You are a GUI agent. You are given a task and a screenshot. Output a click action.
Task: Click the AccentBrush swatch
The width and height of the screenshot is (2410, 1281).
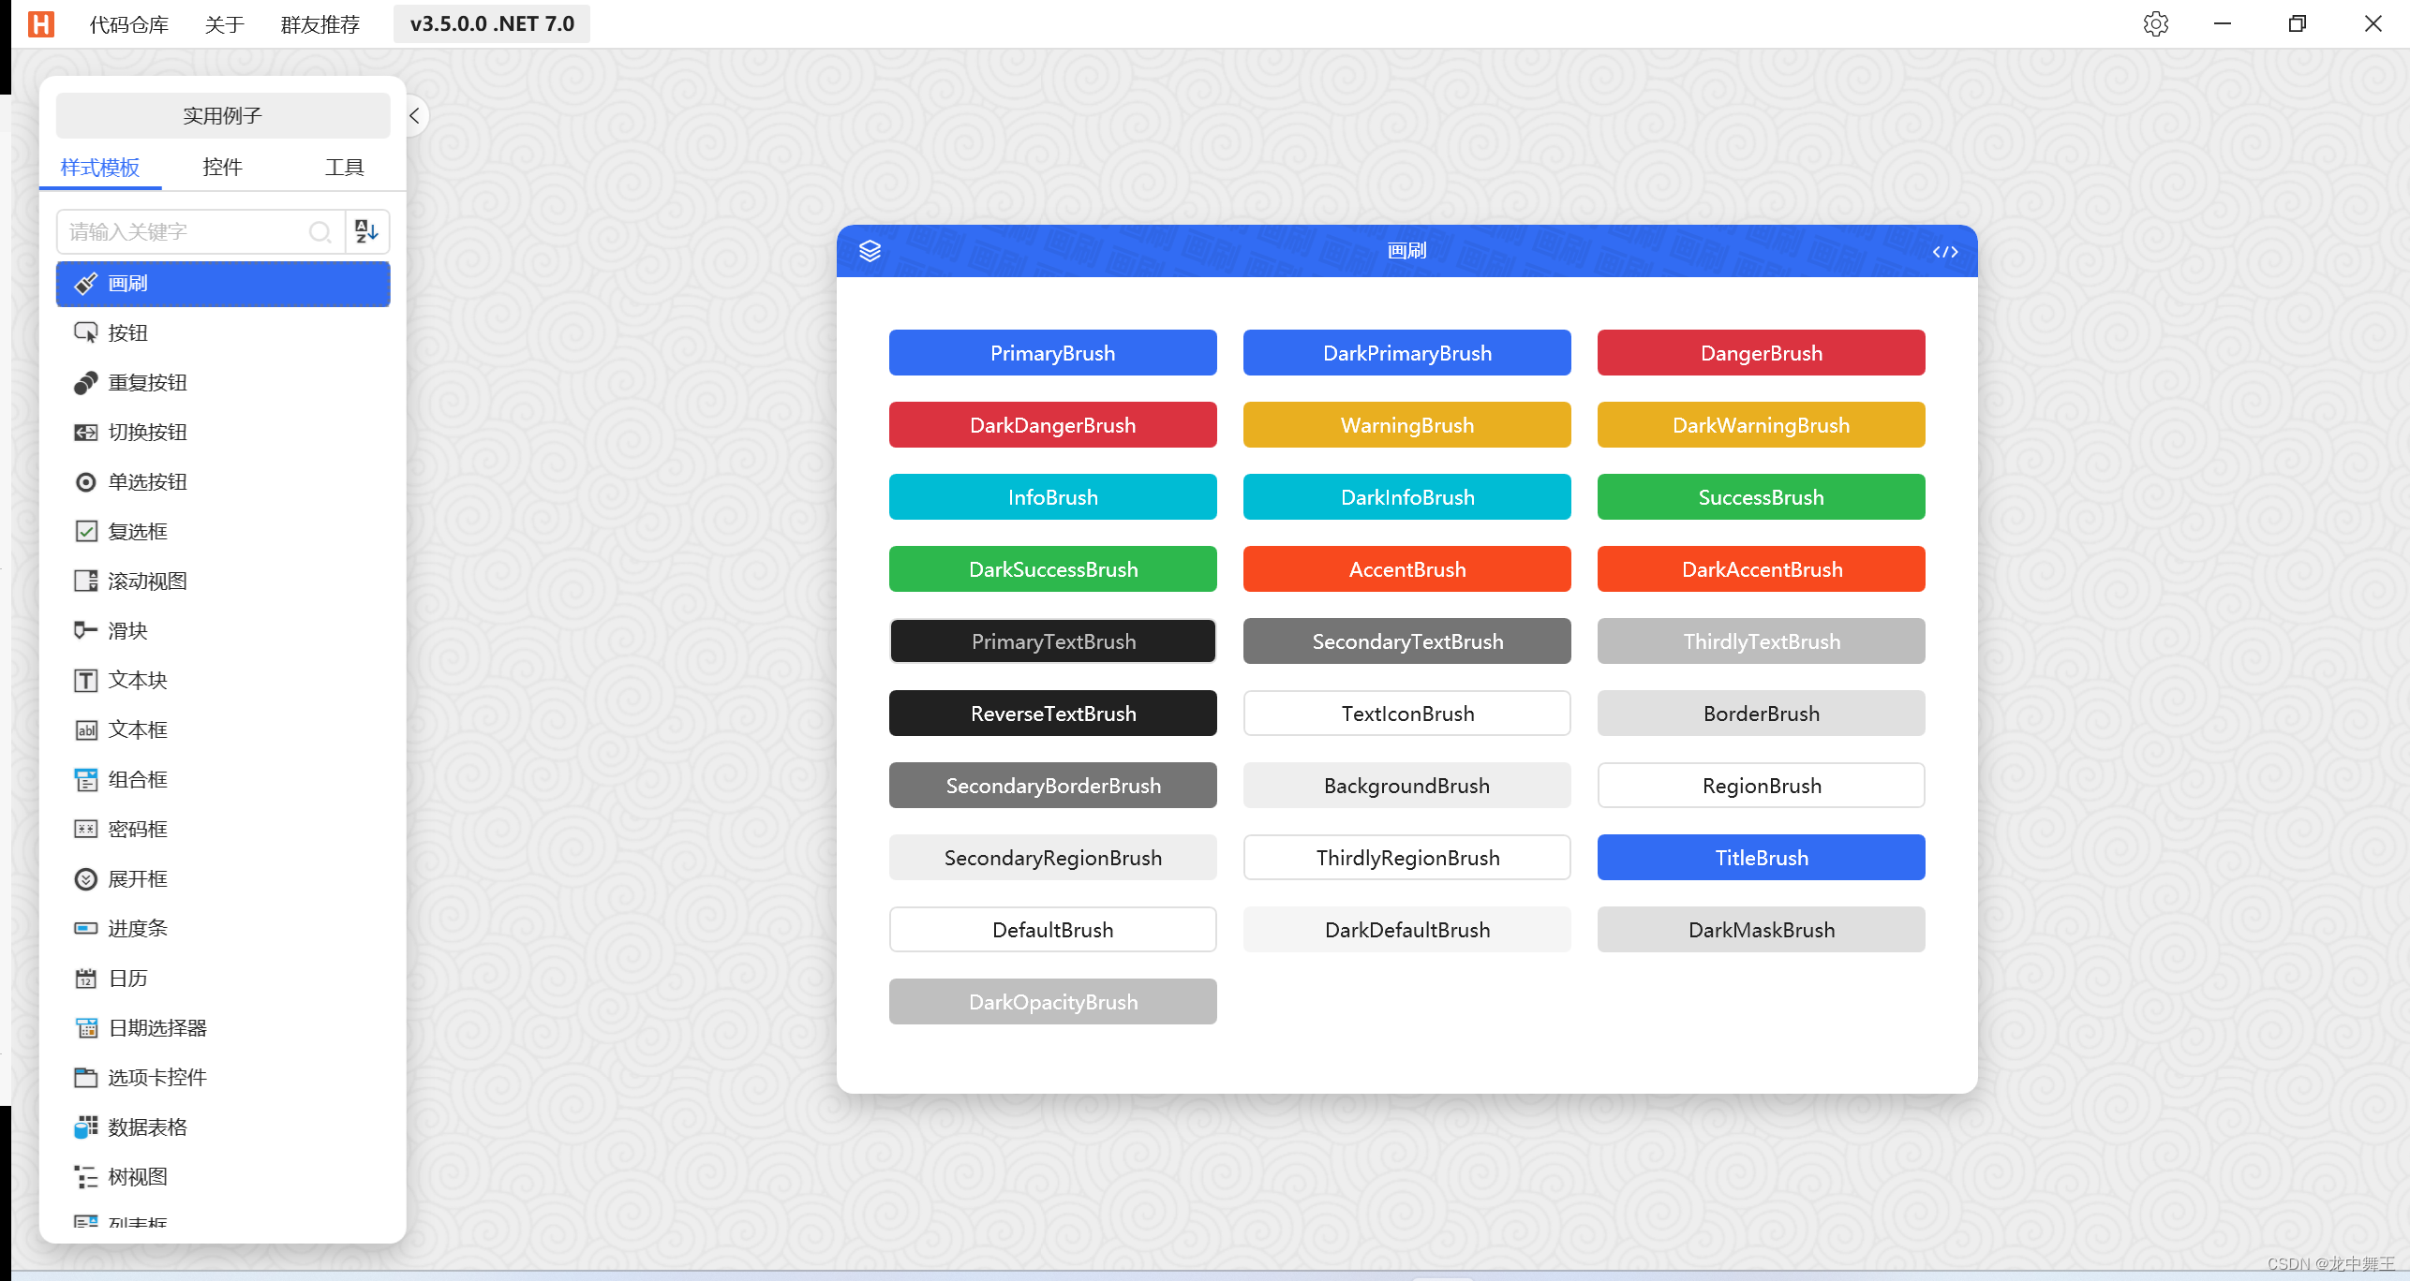click(1406, 569)
